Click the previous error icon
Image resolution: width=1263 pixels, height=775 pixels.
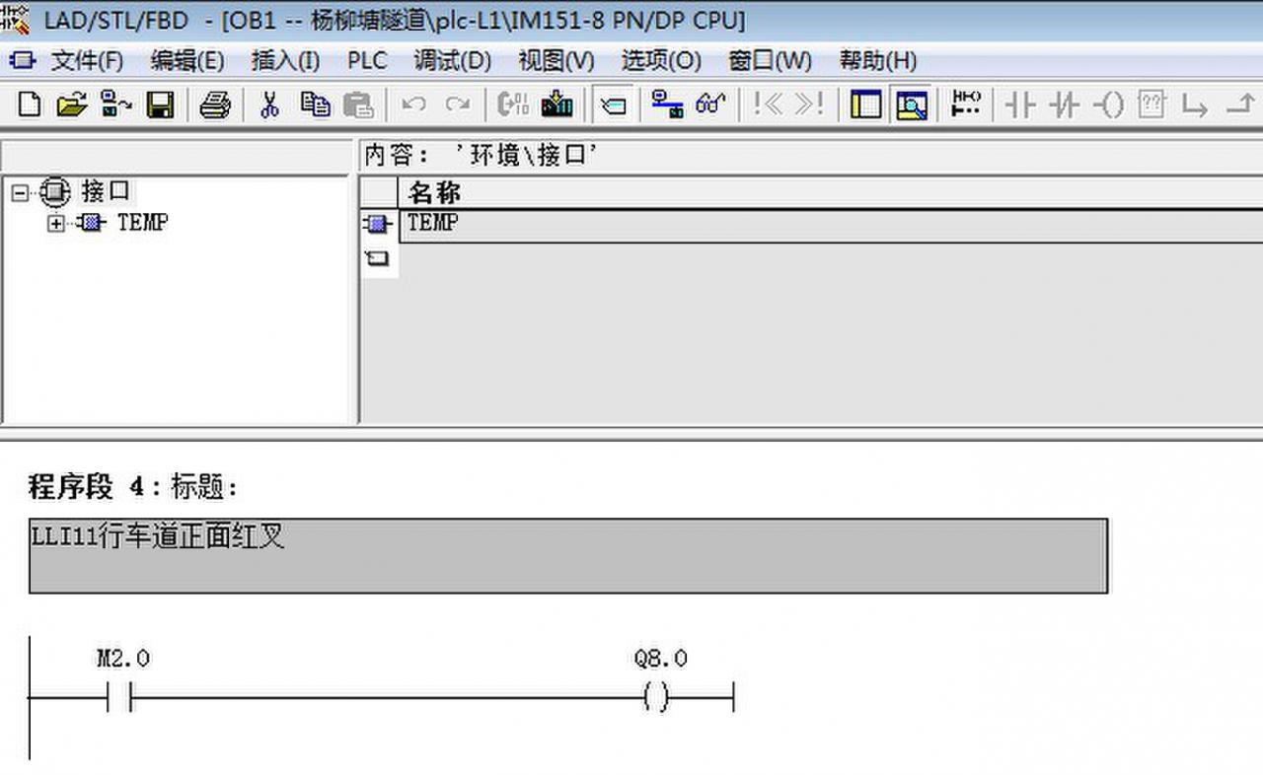click(767, 106)
